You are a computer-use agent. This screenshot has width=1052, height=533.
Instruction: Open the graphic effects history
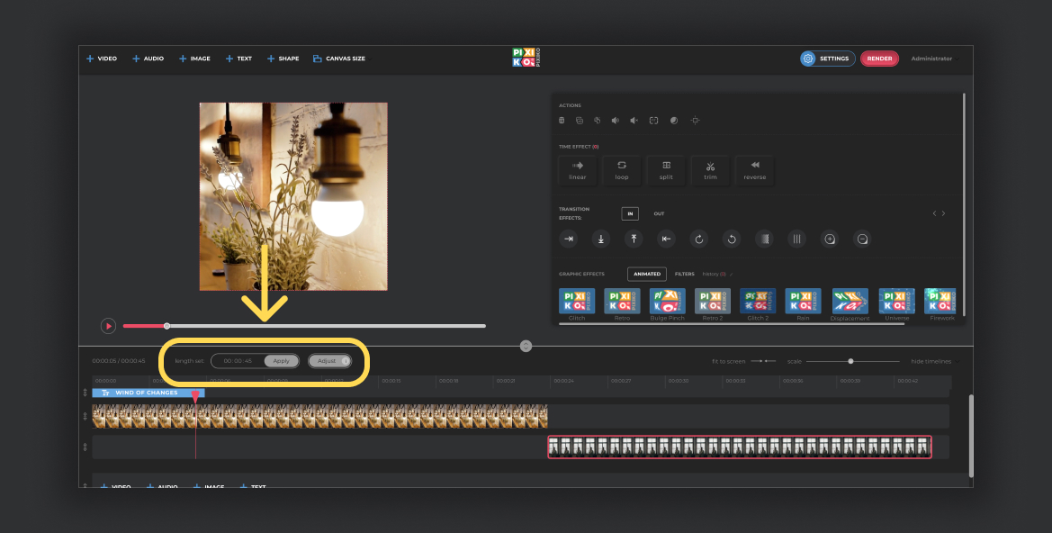(x=715, y=274)
